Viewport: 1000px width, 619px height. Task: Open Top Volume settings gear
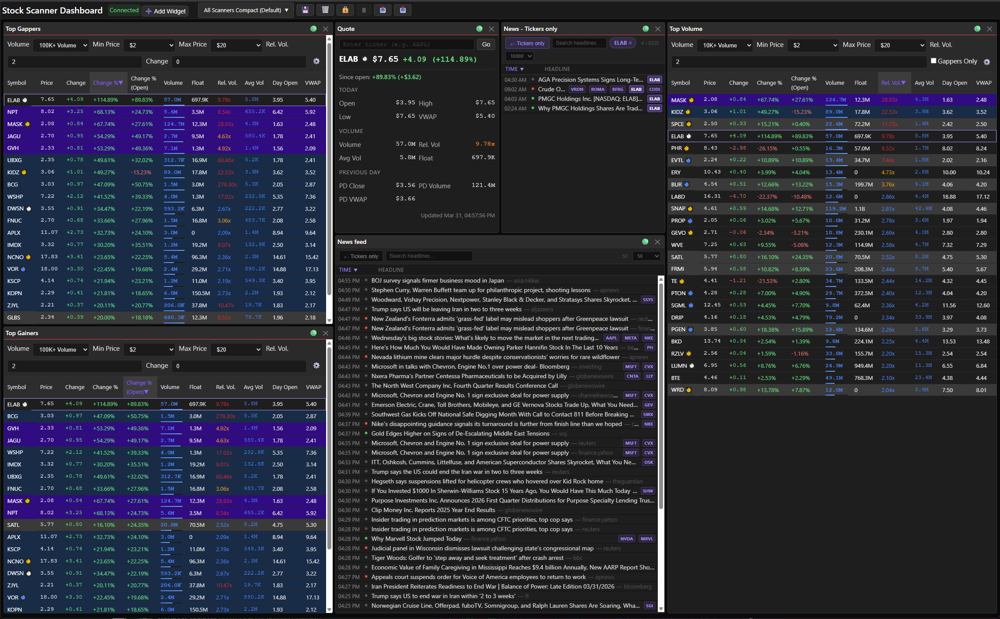(987, 62)
